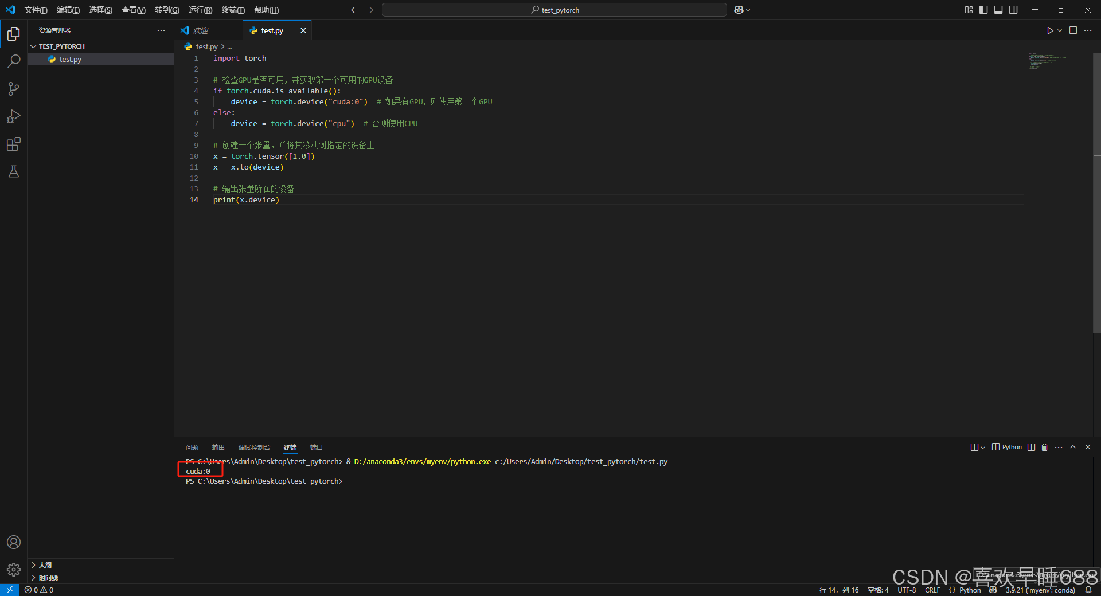Select the Python interpreter myenv conda
The image size is (1101, 596).
click(1041, 590)
